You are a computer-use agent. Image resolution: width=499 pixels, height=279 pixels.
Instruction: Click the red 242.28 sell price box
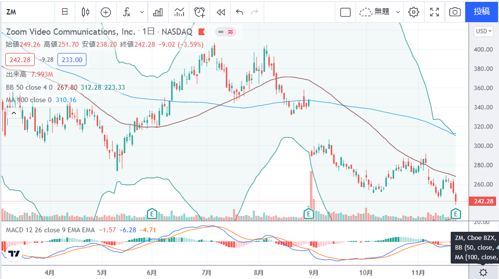point(20,60)
